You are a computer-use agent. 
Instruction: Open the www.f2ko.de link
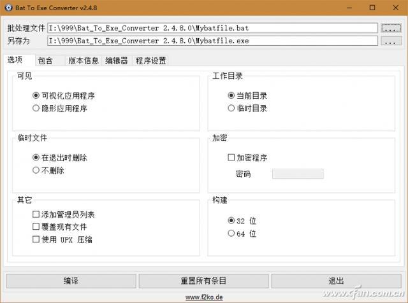204,297
